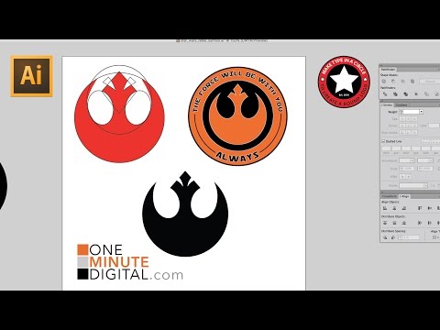
Task: Click the Vertical Distribute Top icon
Action: tap(385, 223)
